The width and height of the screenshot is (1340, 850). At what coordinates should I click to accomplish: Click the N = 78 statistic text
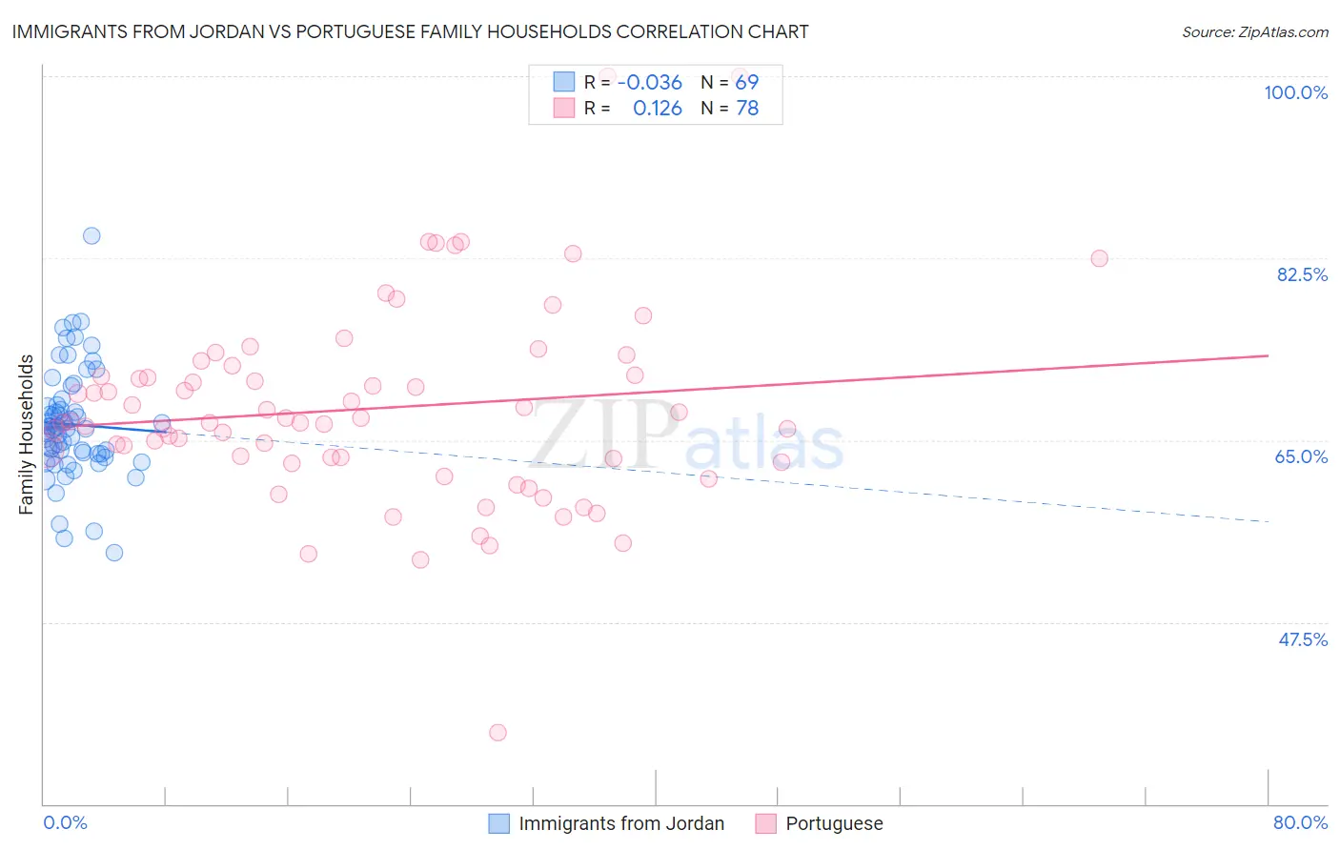pos(730,108)
